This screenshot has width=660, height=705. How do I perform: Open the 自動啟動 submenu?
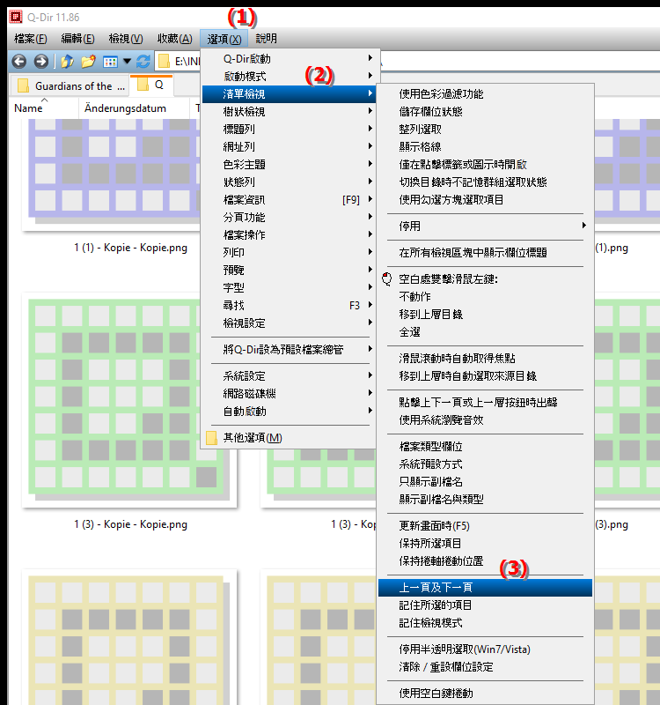point(289,412)
